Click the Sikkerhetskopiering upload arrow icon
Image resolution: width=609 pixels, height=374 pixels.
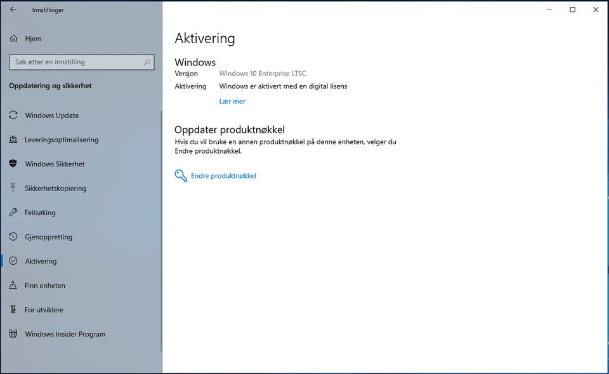coord(13,188)
